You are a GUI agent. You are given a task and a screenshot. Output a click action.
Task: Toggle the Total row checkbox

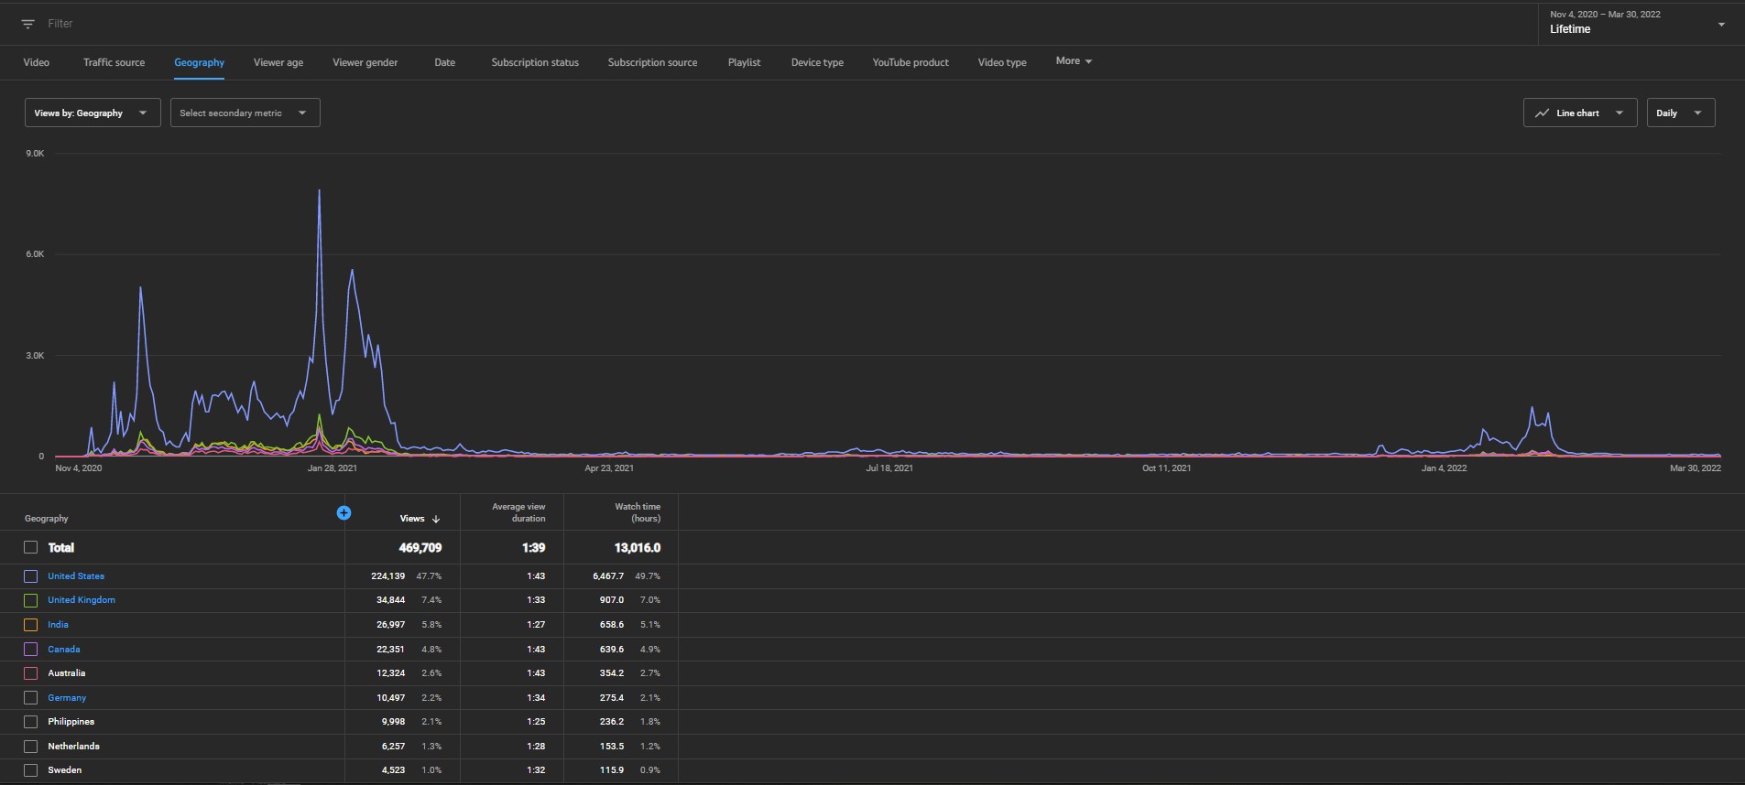(31, 547)
